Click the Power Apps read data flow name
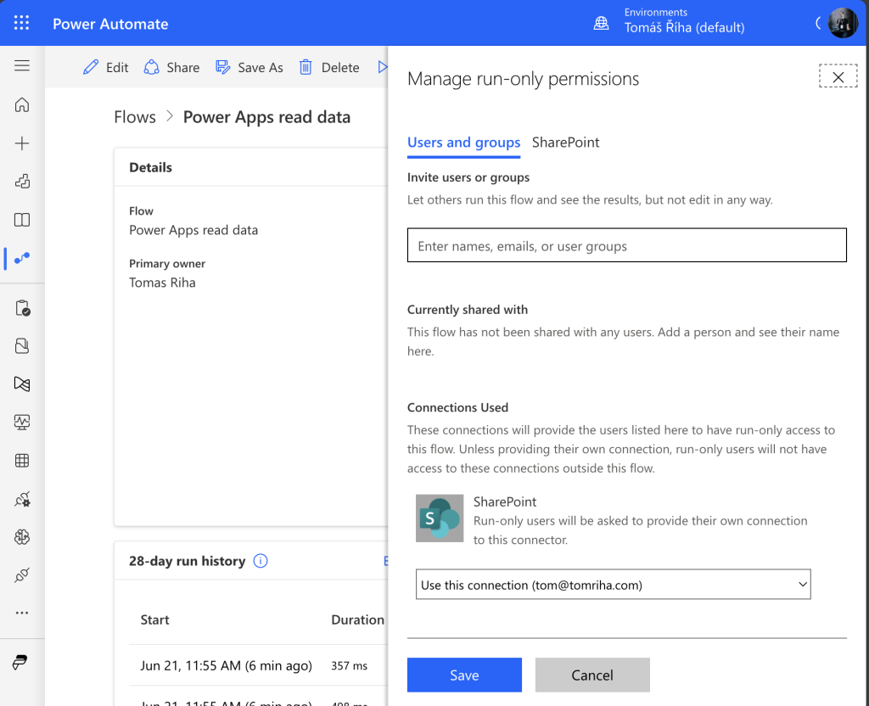Viewport: 869px width, 706px height. pyautogui.click(x=193, y=230)
